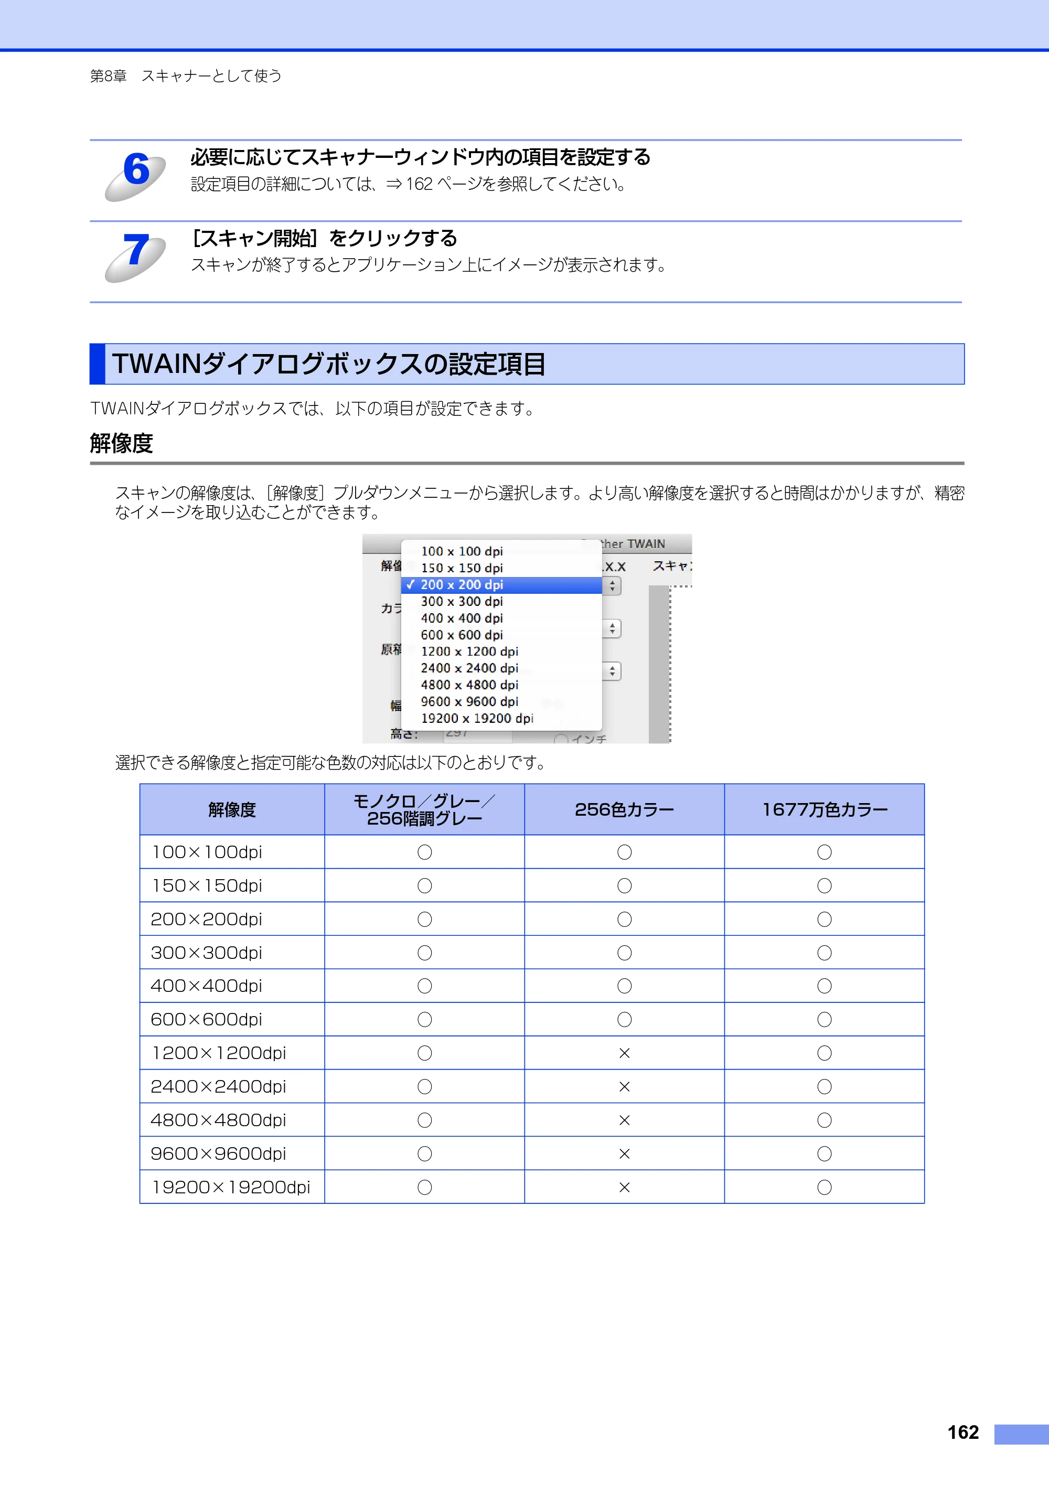
Task: Open resolution popup stepper arrows
Action: 612,586
